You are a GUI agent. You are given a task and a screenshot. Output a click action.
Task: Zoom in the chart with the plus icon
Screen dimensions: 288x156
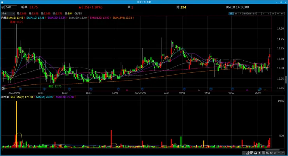[283, 153]
